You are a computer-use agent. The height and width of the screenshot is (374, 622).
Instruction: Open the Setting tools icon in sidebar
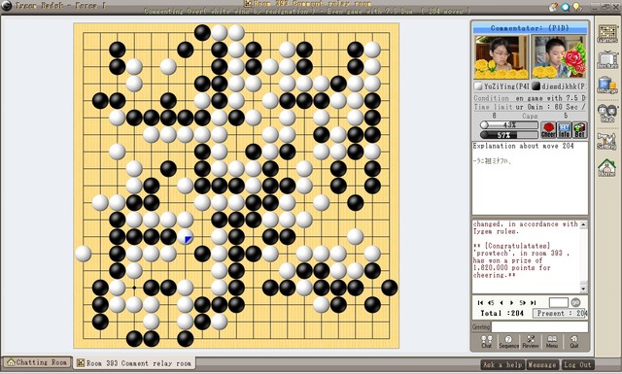tap(607, 141)
